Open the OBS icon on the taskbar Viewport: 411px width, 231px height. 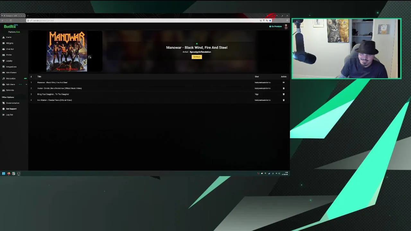(x=19, y=174)
